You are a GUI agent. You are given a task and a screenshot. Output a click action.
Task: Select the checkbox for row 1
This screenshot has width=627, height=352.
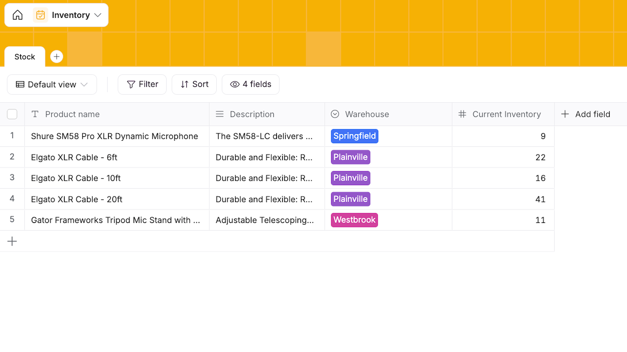tap(12, 136)
